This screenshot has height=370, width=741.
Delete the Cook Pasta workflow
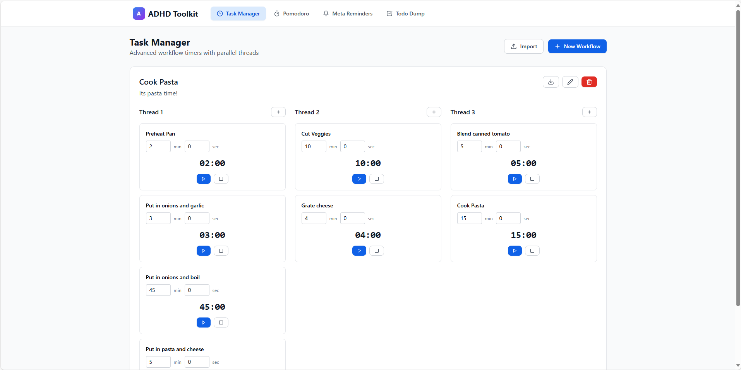coord(589,82)
